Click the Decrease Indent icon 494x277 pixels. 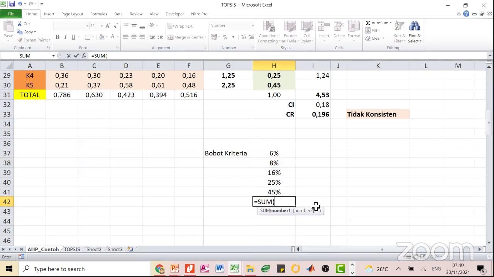click(x=152, y=37)
